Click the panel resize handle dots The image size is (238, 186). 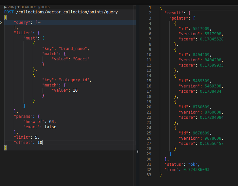[x=137, y=151]
